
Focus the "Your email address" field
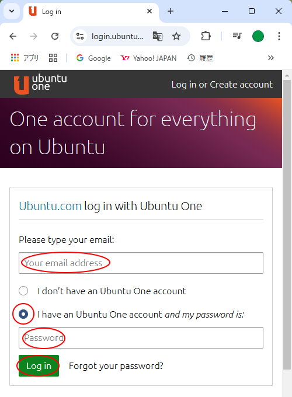coord(141,263)
